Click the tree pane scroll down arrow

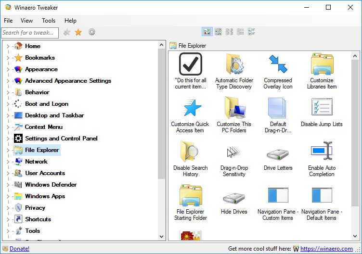(161, 237)
